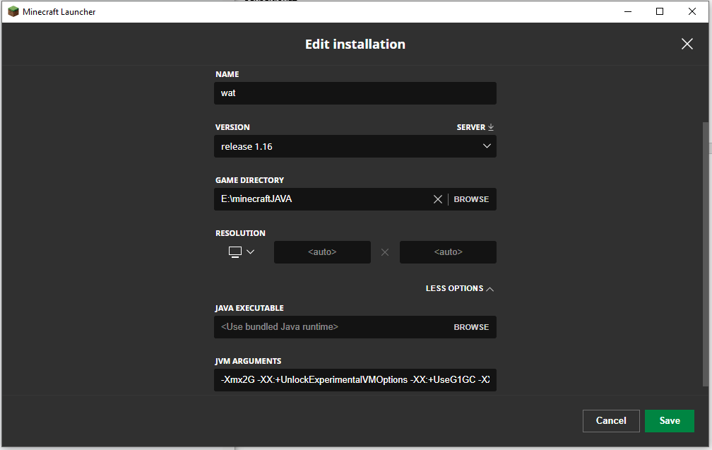Download server via SERVER link
The width and height of the screenshot is (712, 450).
[x=475, y=127]
